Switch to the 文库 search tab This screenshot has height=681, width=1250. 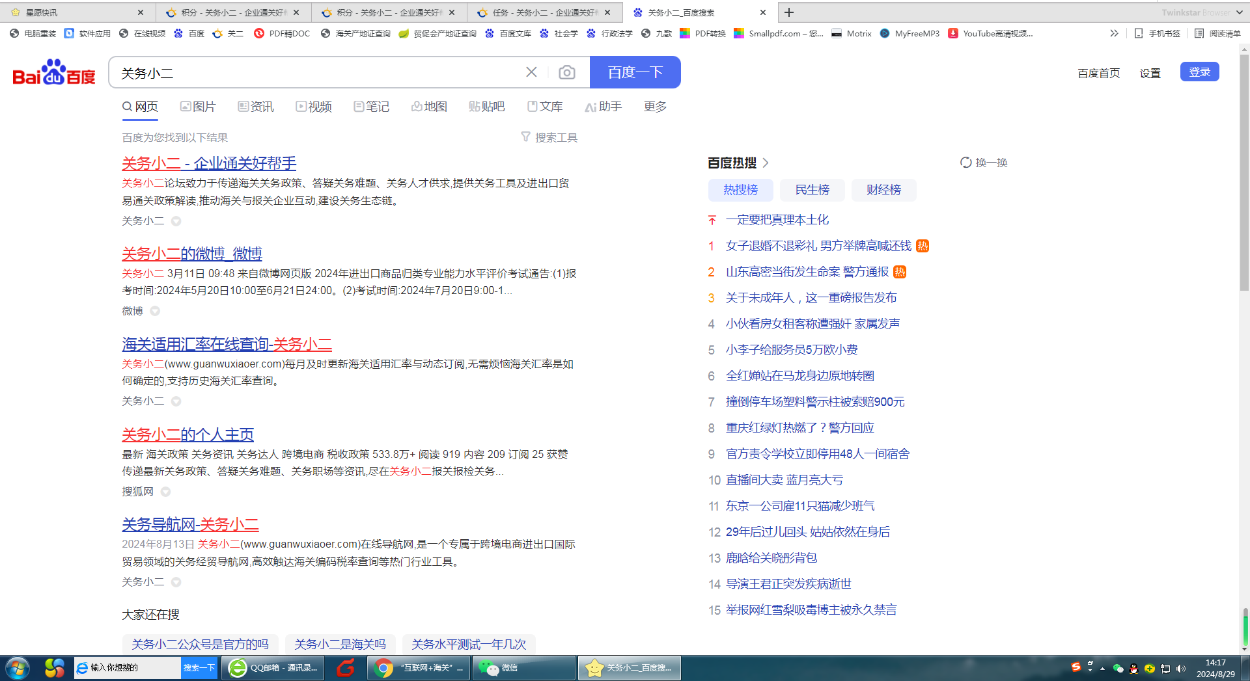[x=545, y=107]
